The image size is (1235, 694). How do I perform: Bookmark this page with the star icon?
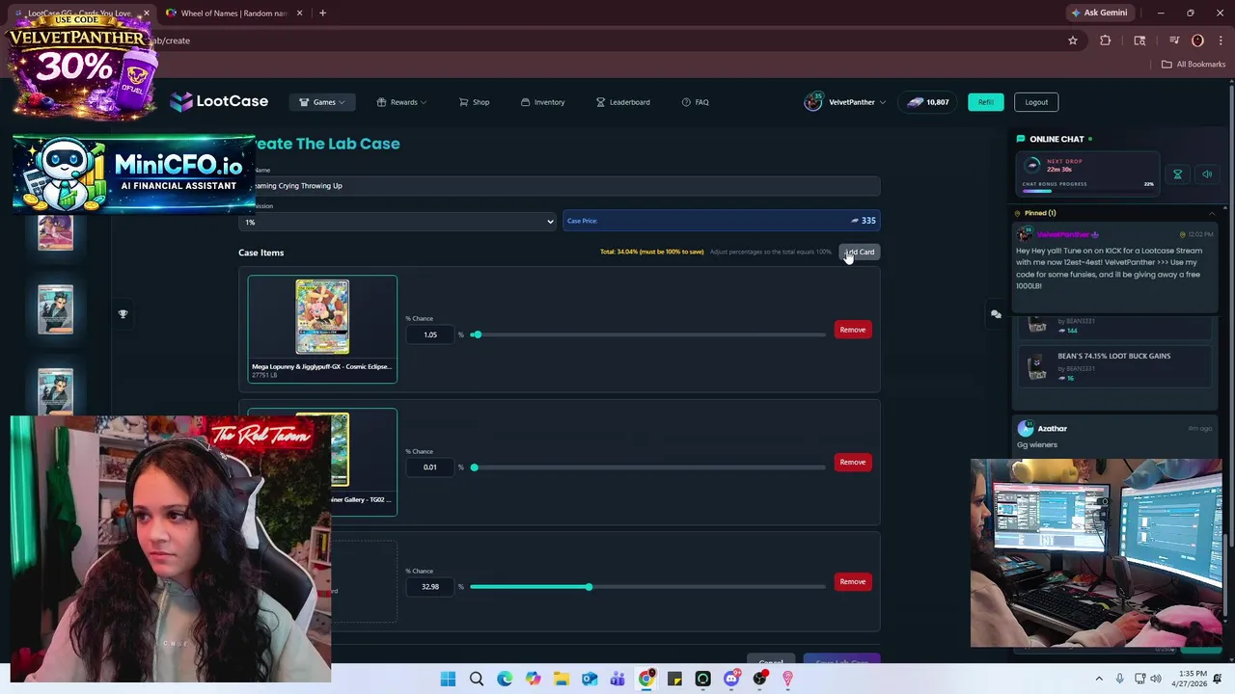pos(1072,40)
